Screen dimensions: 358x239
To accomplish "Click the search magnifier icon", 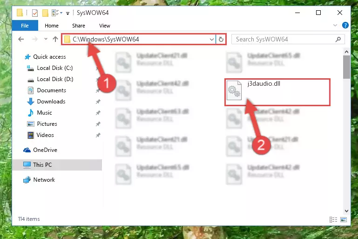I will pyautogui.click(x=338, y=39).
